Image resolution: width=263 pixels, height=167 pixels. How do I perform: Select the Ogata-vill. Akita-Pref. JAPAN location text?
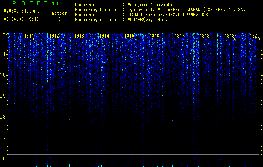(x=186, y=10)
